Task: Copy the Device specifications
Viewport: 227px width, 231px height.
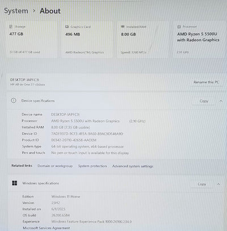Action: click(x=204, y=101)
